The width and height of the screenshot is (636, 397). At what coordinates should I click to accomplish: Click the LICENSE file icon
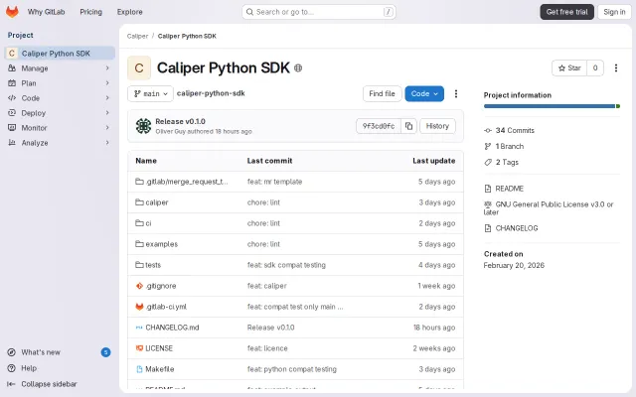(139, 348)
